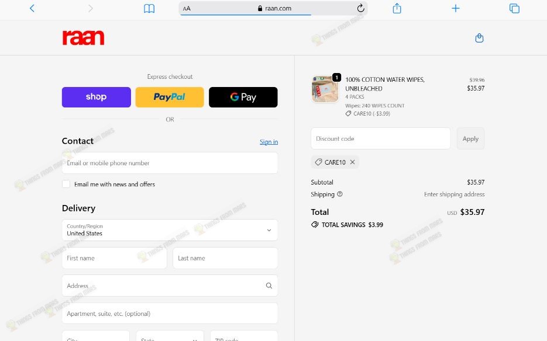Open the Safari share sheet

tap(397, 8)
